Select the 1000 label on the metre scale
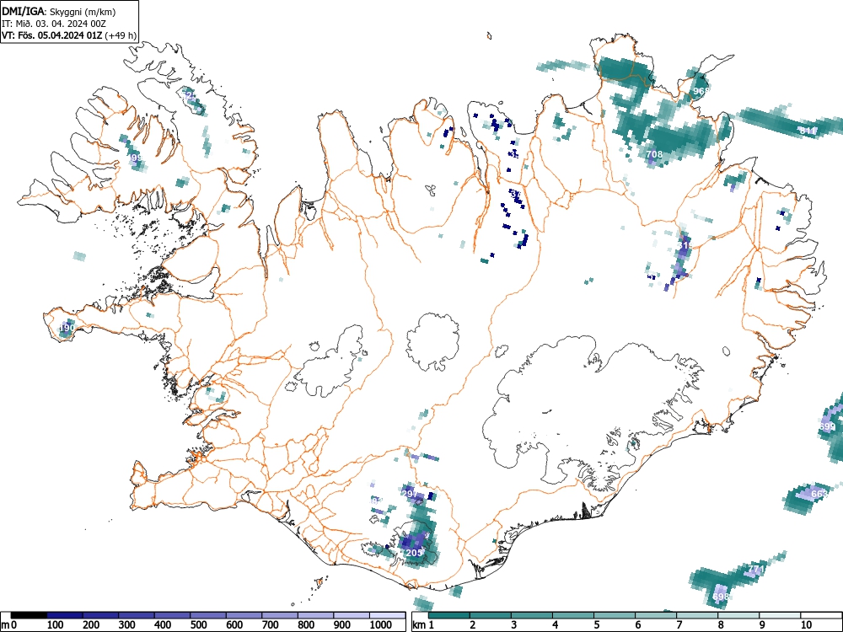Image resolution: width=843 pixels, height=632 pixels. [x=381, y=625]
